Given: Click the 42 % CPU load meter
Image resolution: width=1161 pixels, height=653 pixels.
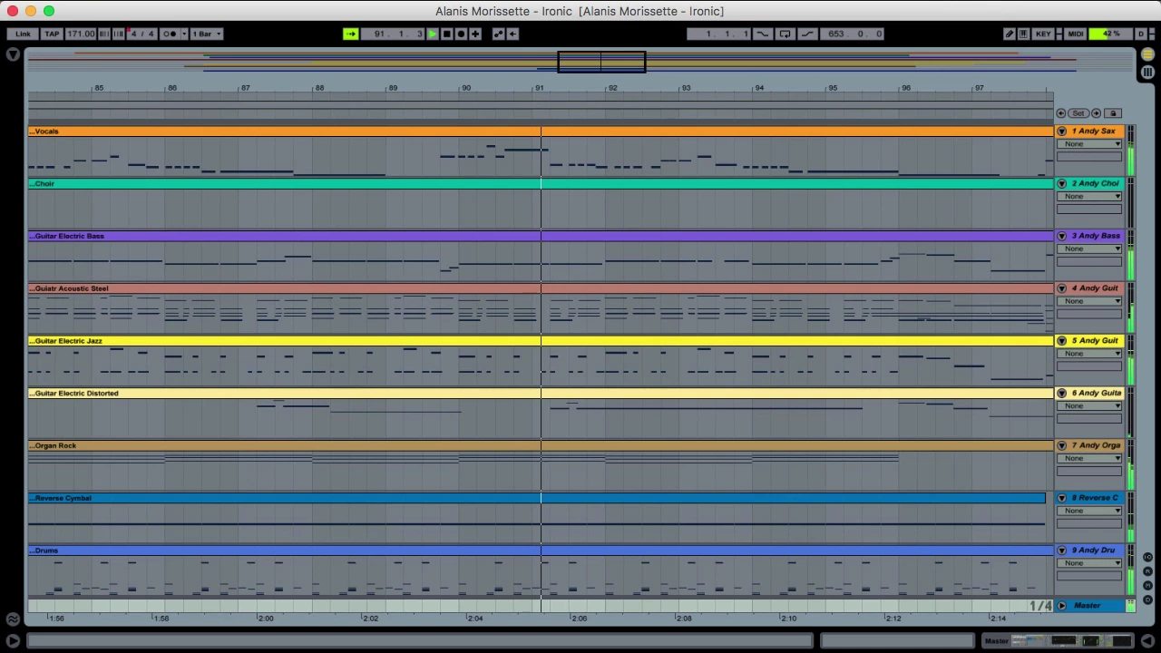Looking at the screenshot, I should point(1110,34).
